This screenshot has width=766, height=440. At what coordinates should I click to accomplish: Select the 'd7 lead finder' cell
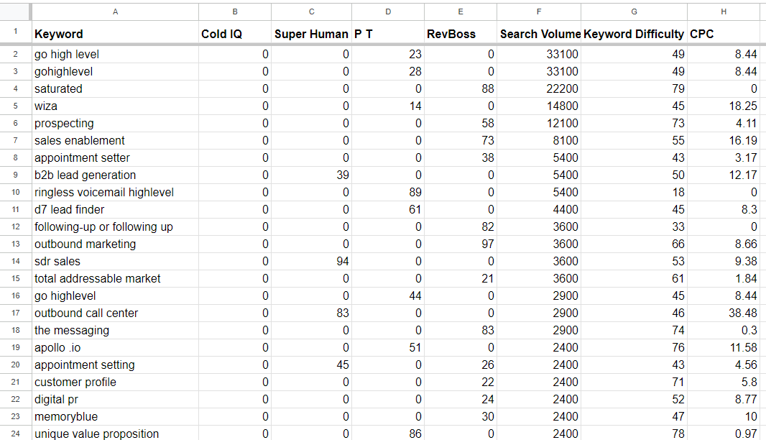pyautogui.click(x=115, y=209)
